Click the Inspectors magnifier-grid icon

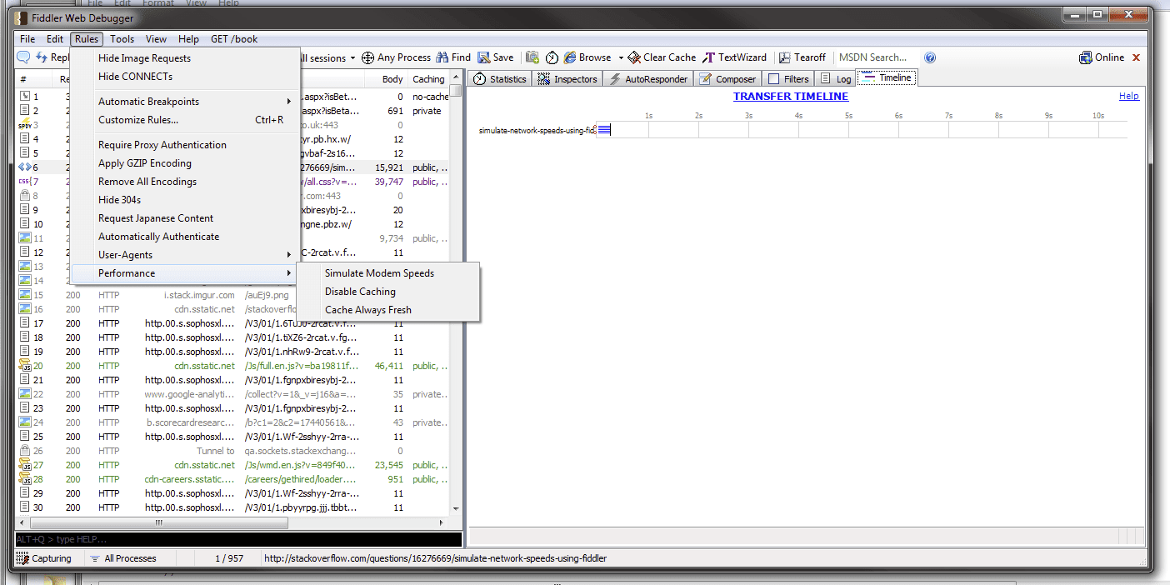[542, 78]
